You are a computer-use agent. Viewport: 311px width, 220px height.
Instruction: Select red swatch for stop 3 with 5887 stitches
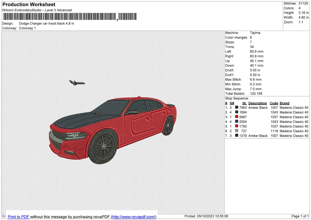[x=237, y=117]
